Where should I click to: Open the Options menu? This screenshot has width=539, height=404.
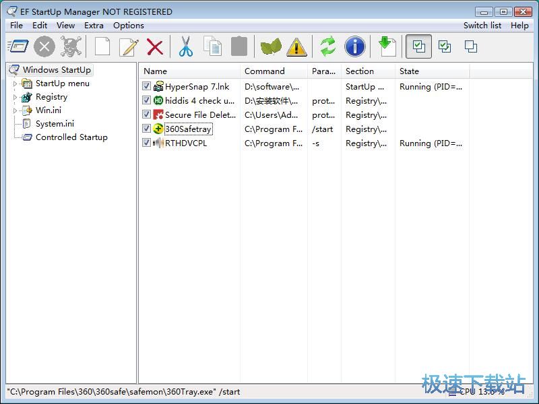pyautogui.click(x=128, y=26)
